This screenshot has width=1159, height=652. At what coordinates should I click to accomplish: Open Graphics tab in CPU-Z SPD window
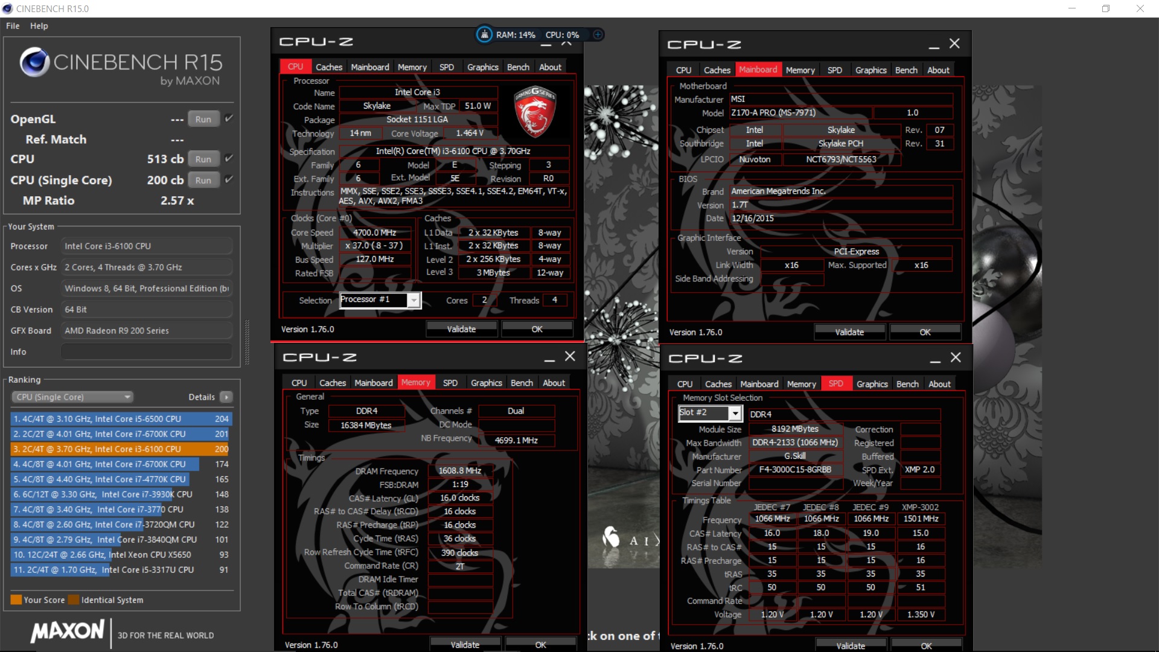pyautogui.click(x=872, y=384)
